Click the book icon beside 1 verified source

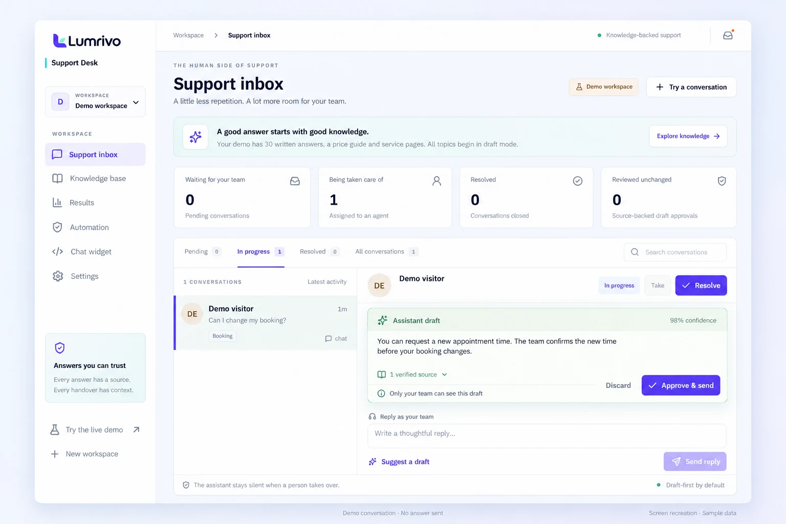click(381, 375)
